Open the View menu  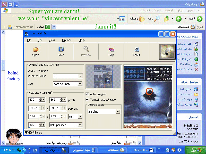coord(51,40)
